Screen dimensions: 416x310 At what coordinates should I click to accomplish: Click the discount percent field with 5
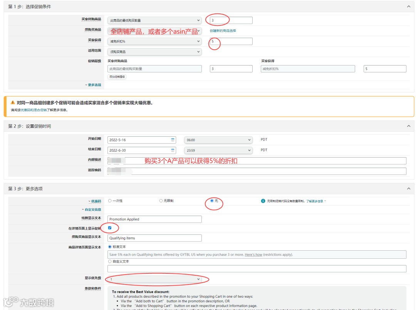click(231, 41)
